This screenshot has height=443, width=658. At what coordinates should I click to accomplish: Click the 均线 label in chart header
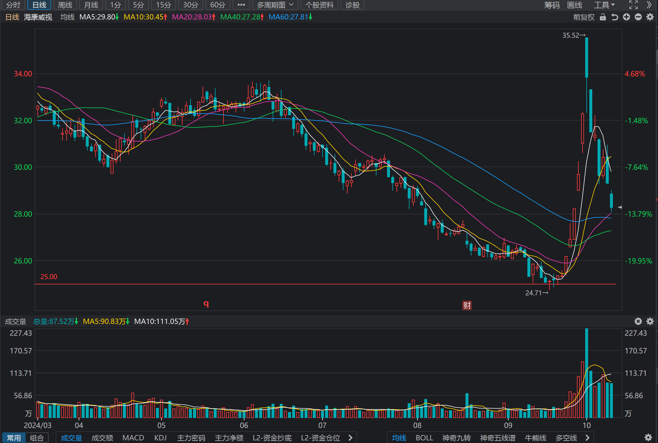pos(68,17)
